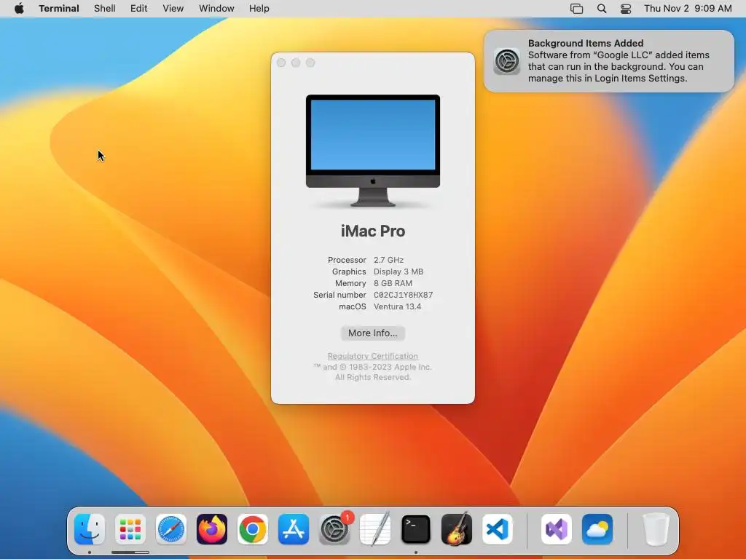This screenshot has width=746, height=559.
Task: Open the Weather app in Dock
Action: pyautogui.click(x=597, y=529)
